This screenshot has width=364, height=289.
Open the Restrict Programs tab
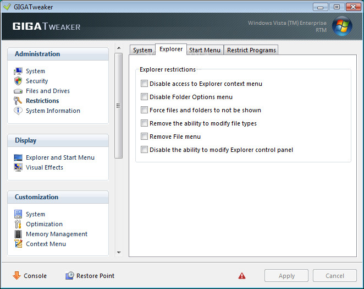[251, 50]
